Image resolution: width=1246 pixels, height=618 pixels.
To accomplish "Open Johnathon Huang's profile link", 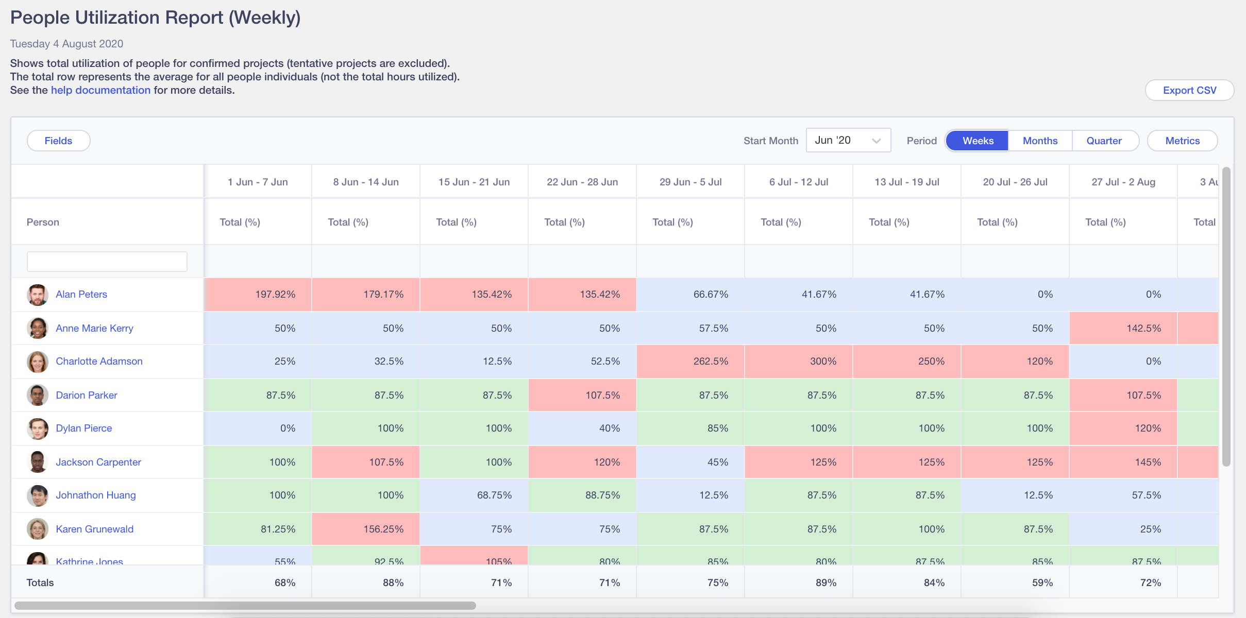I will [x=95, y=495].
